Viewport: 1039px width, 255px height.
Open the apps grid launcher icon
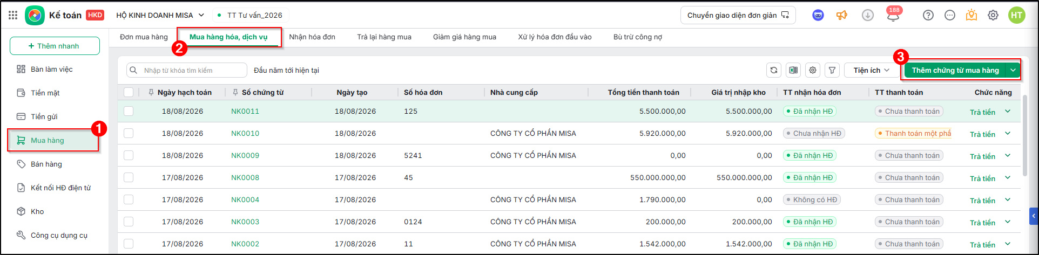13,15
